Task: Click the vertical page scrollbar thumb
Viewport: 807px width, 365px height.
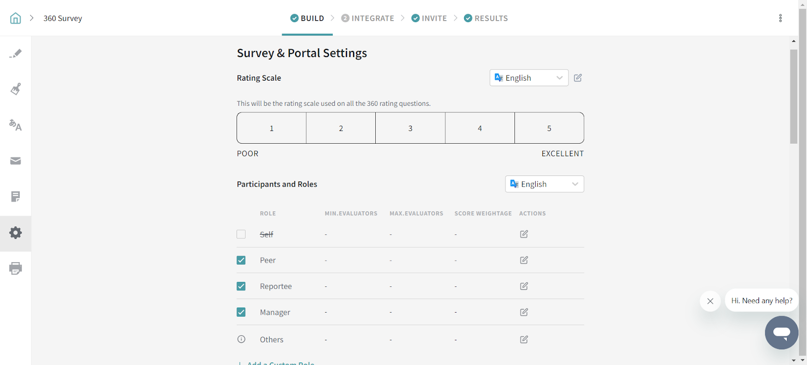Action: (793, 96)
